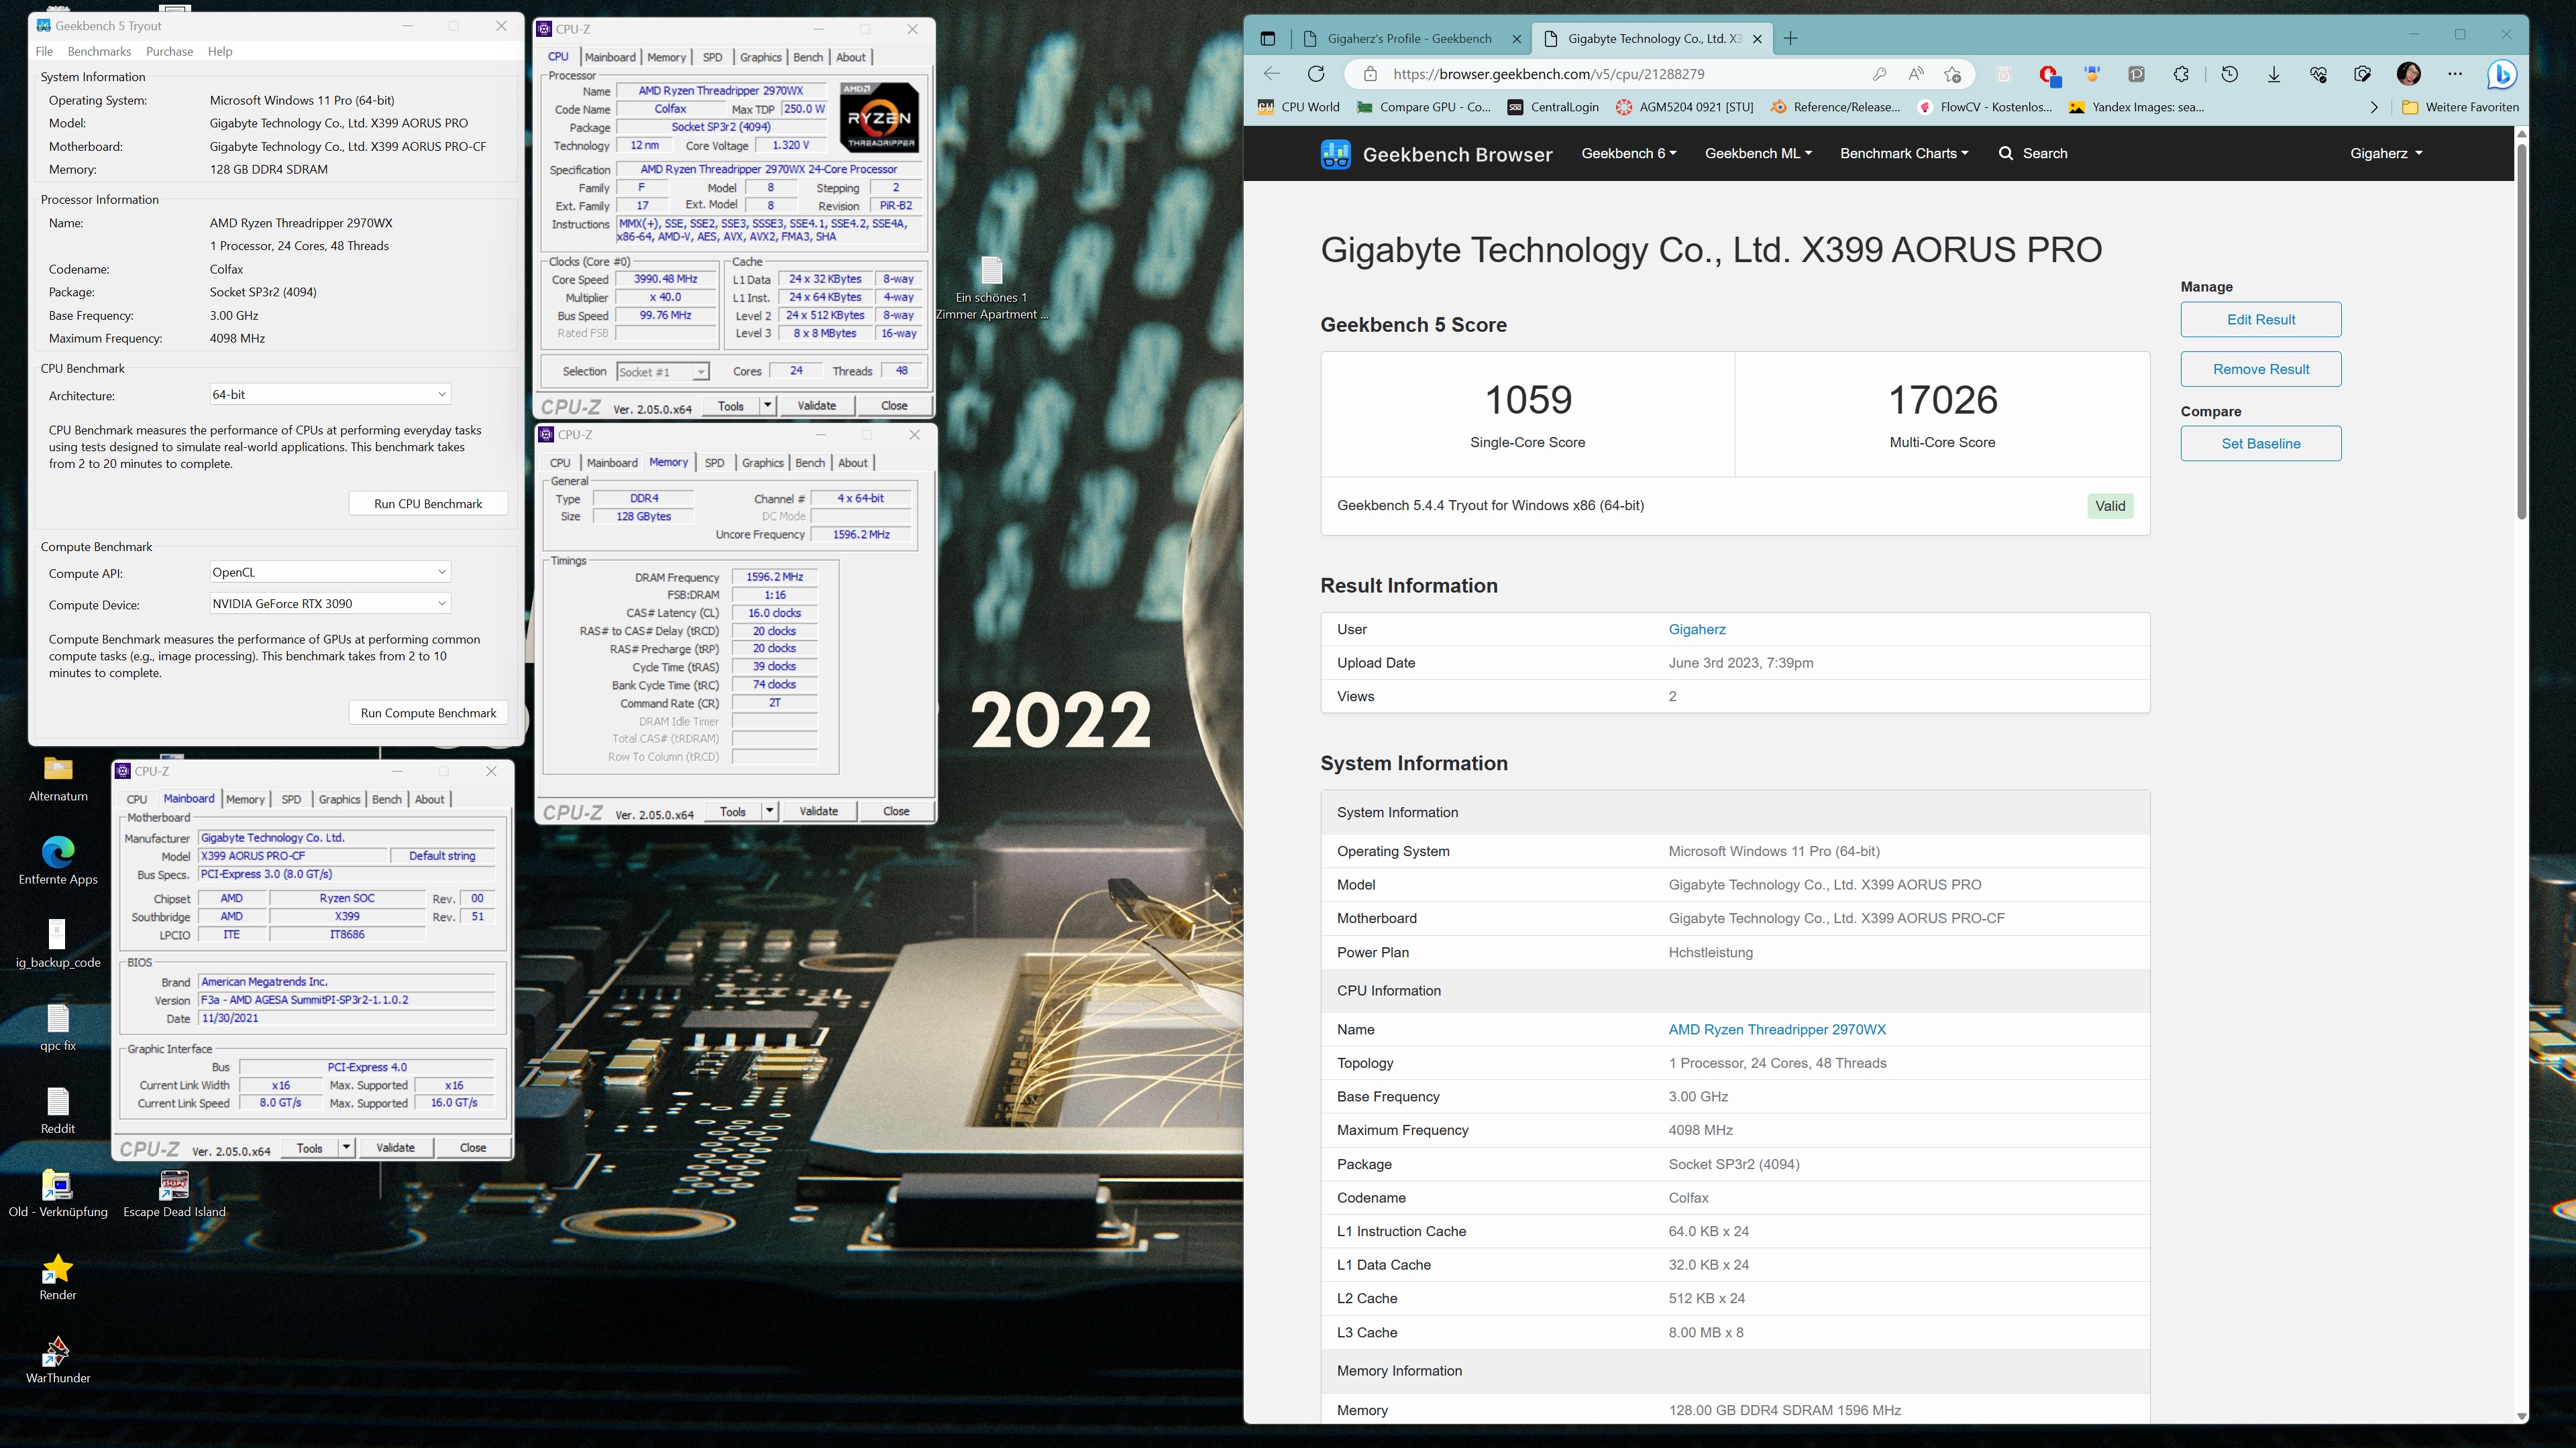Open Browser essentials heart icon
2576x1448 pixels.
[2318, 74]
